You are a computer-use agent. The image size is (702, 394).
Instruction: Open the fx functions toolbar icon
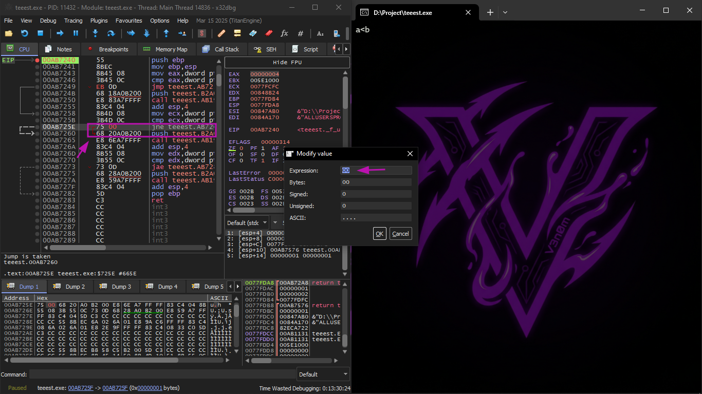(x=284, y=33)
